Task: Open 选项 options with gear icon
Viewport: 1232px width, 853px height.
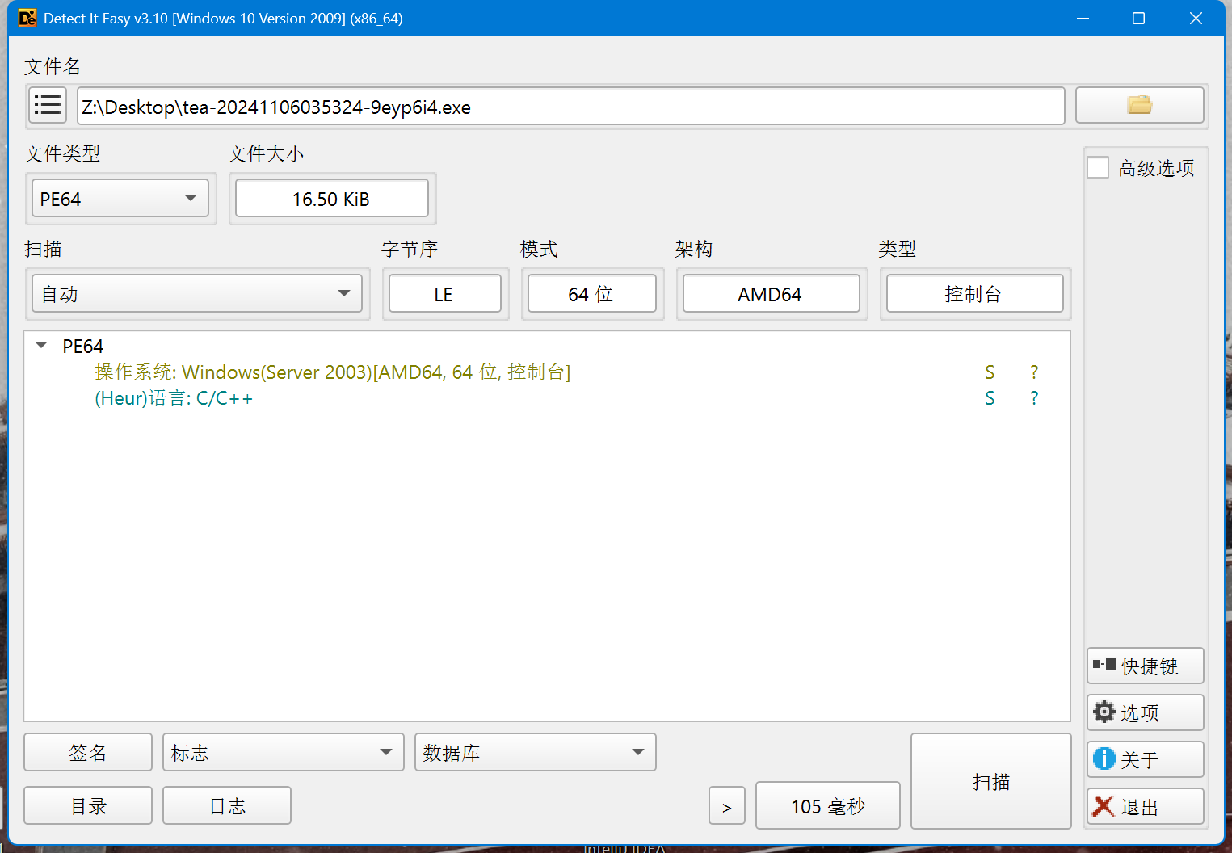Action: pyautogui.click(x=1146, y=712)
